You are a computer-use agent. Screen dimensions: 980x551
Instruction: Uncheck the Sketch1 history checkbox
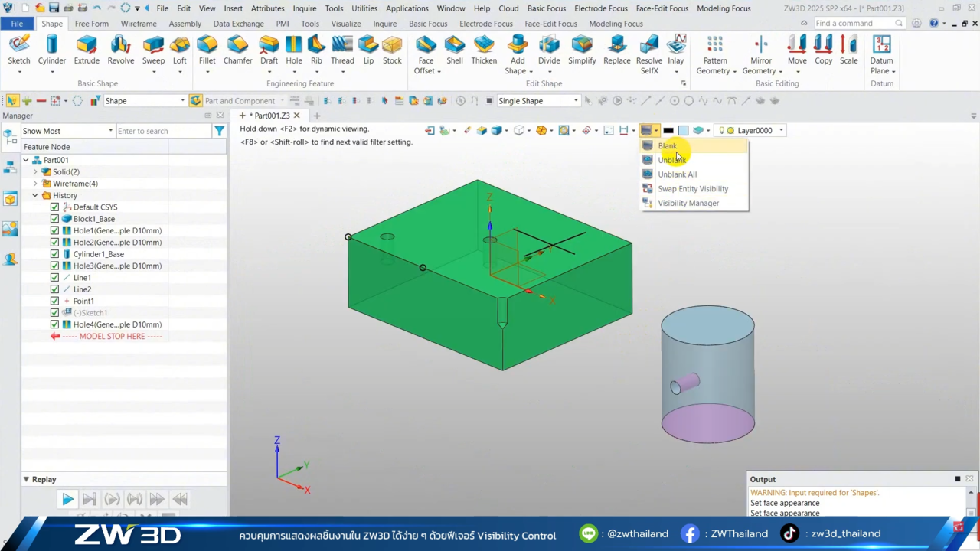pyautogui.click(x=54, y=313)
